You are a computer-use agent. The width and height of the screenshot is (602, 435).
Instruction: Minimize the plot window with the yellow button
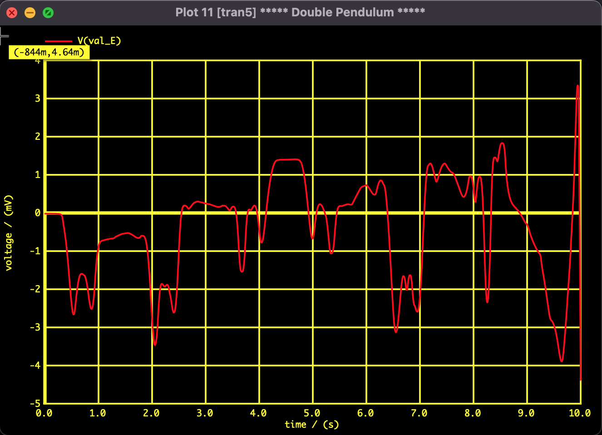pos(30,13)
